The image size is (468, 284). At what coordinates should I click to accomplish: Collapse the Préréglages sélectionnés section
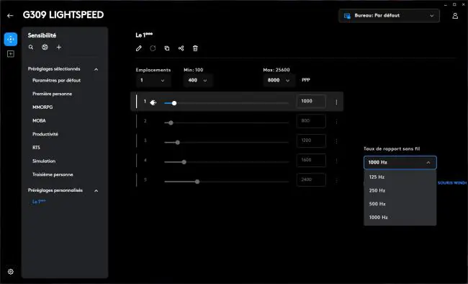[96, 69]
